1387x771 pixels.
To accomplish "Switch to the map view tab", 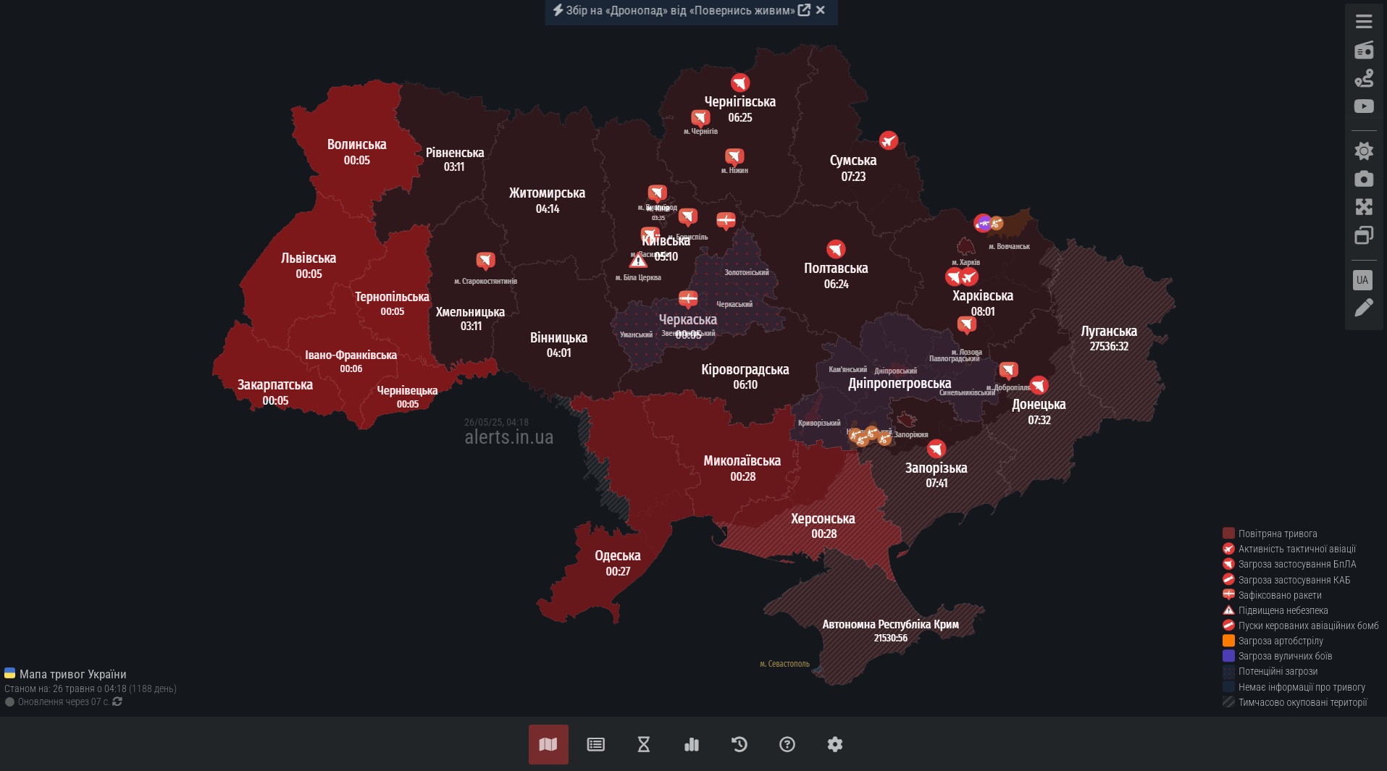I will [548, 744].
